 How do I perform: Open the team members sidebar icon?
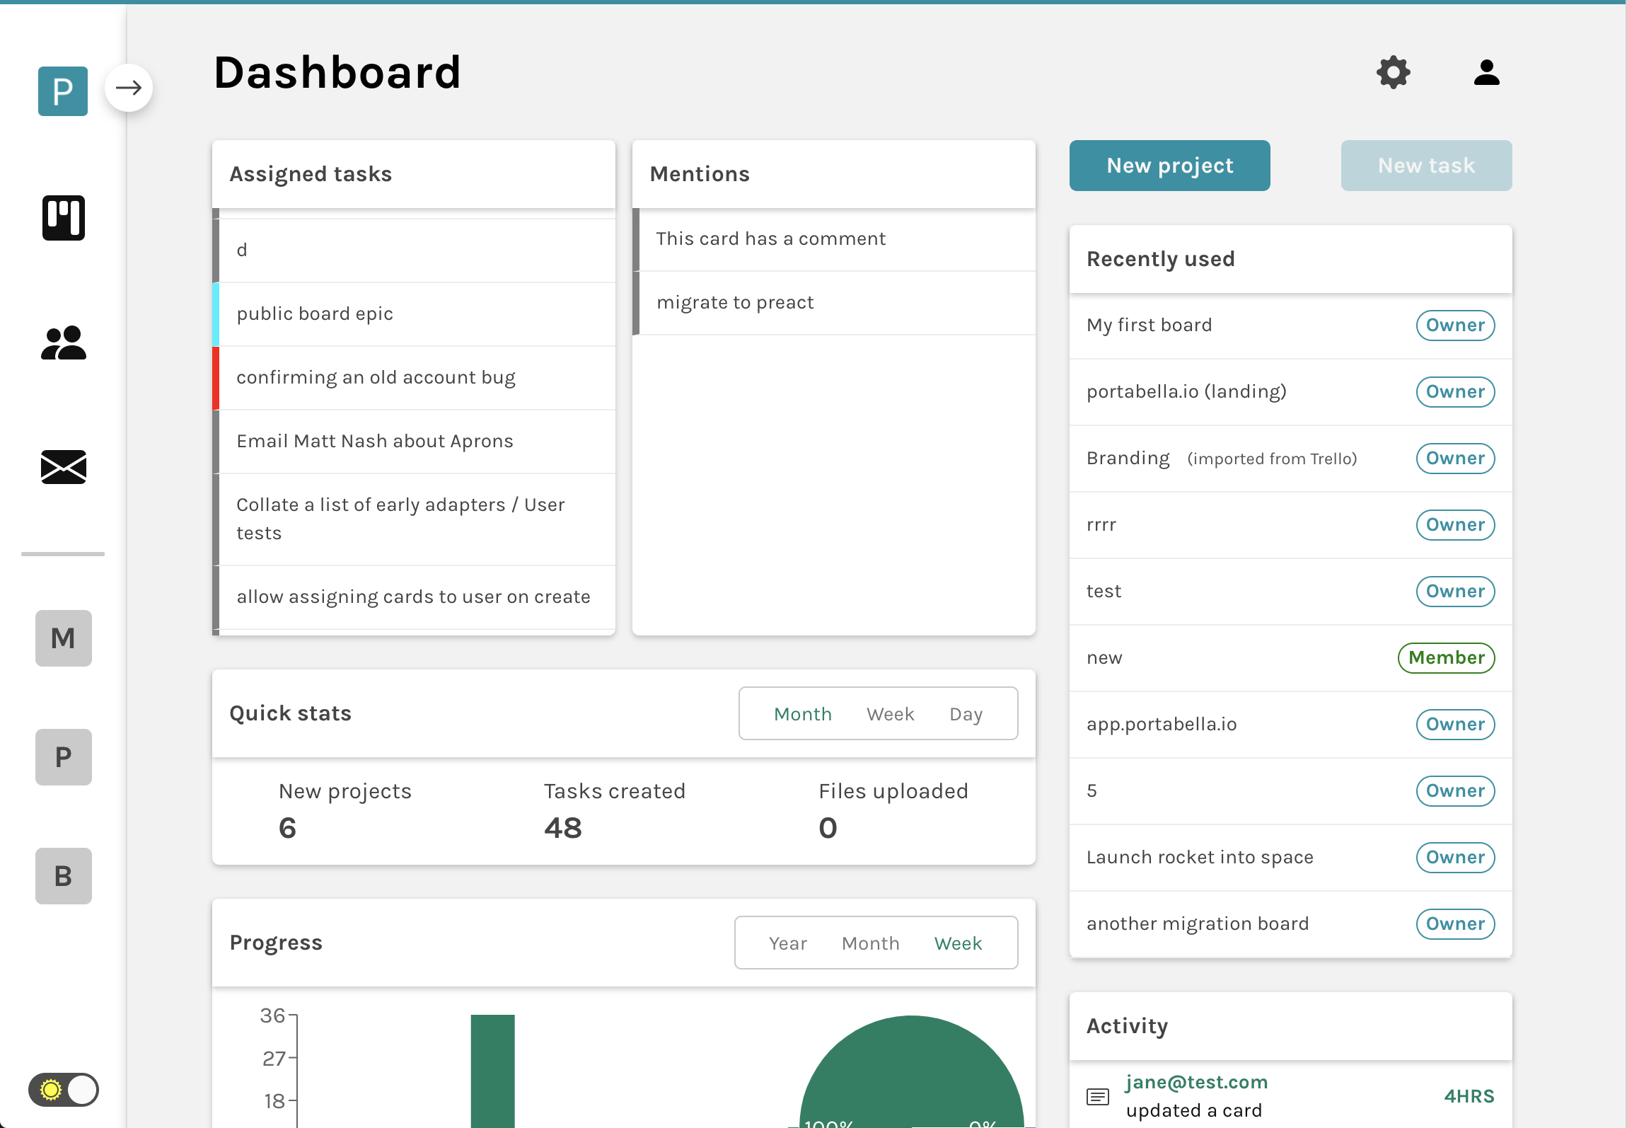(x=64, y=343)
